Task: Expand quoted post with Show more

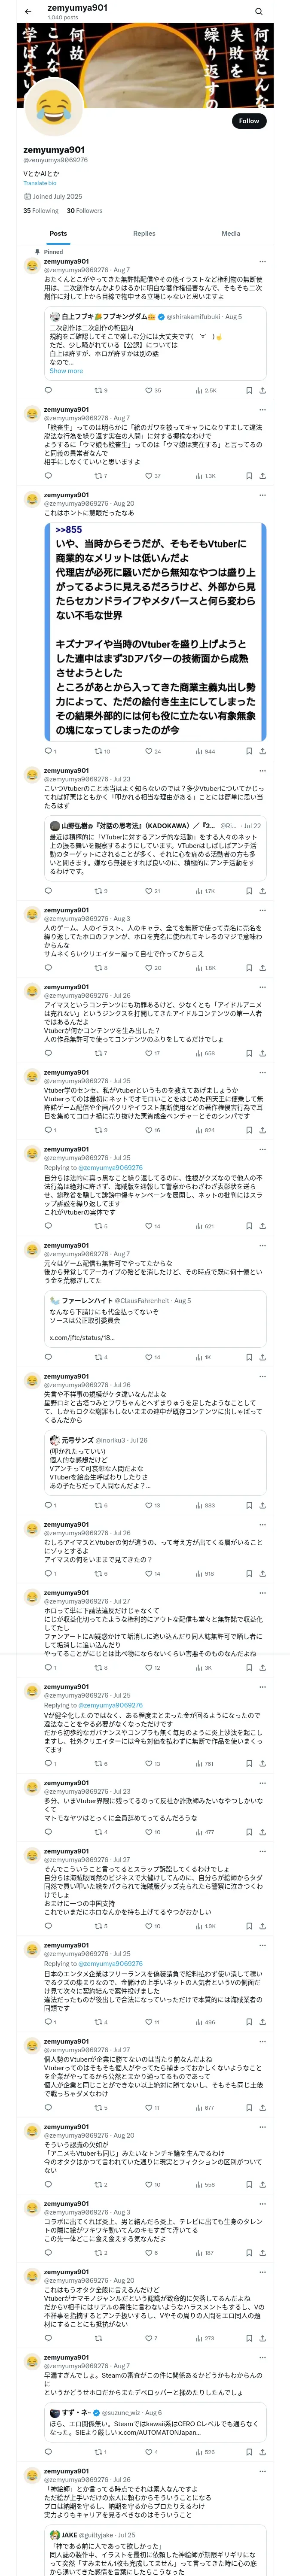Action: (x=66, y=371)
